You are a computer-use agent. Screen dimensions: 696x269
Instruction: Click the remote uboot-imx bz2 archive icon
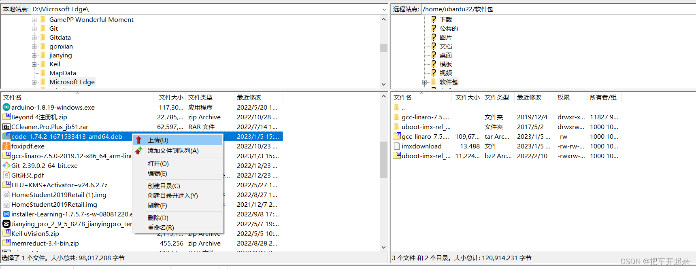pos(397,156)
